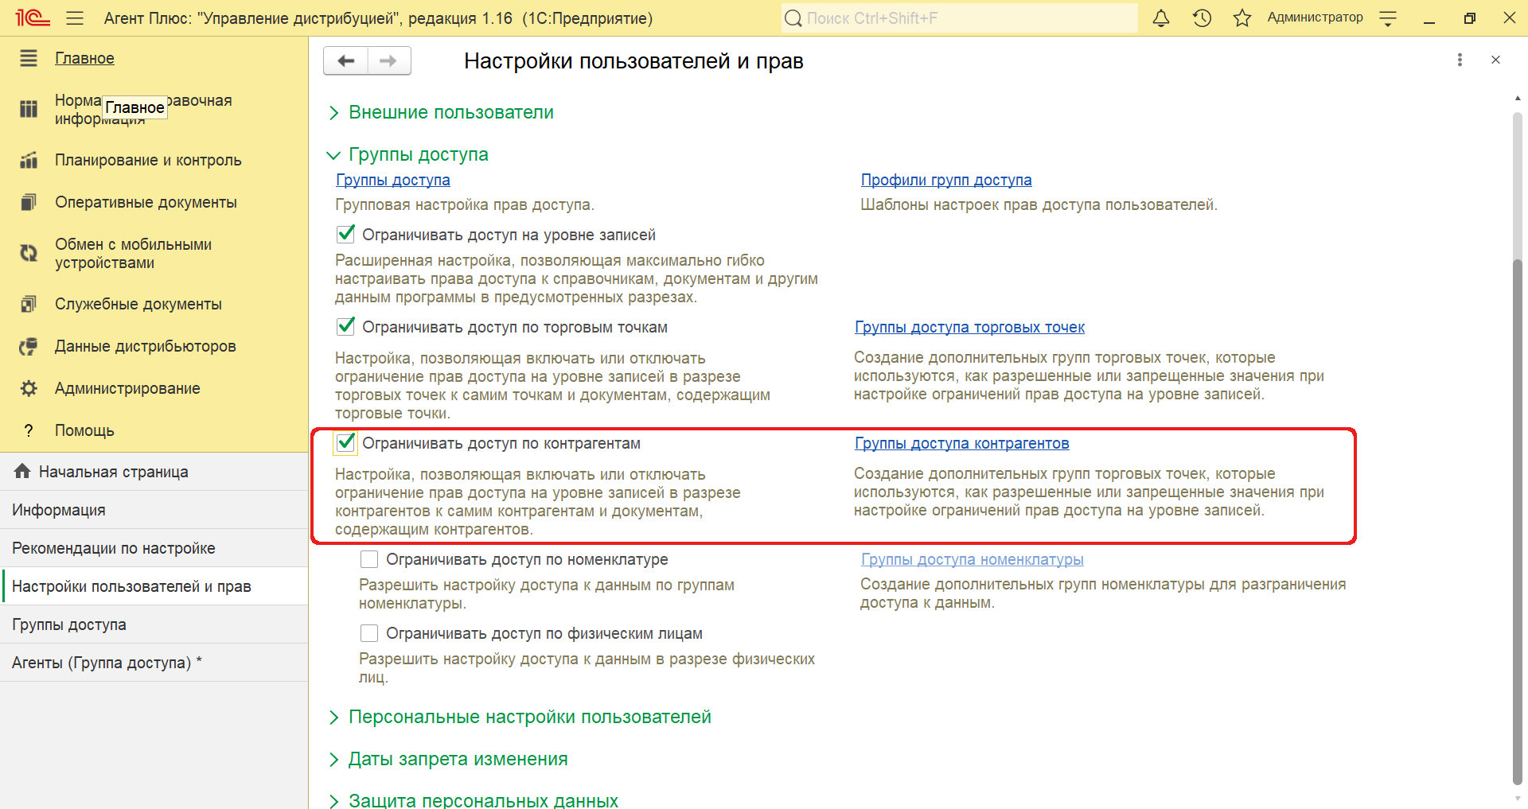The height and width of the screenshot is (809, 1528).
Task: Click Администрирование gear icon
Action: (29, 388)
